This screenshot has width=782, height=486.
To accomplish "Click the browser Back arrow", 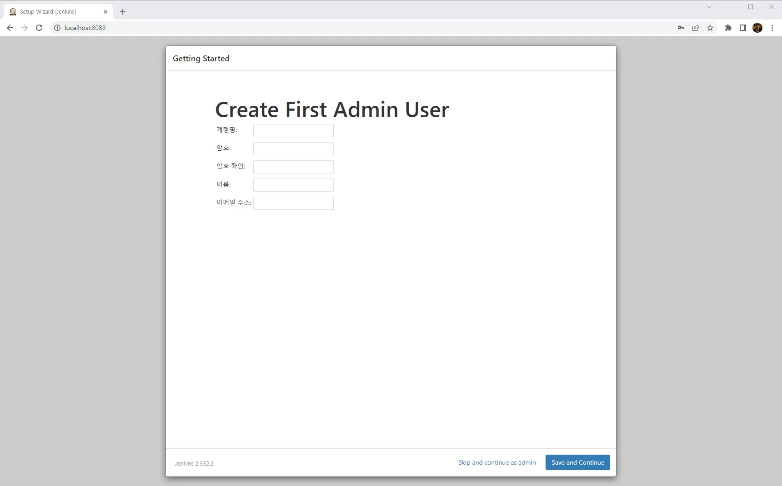I will [x=10, y=28].
